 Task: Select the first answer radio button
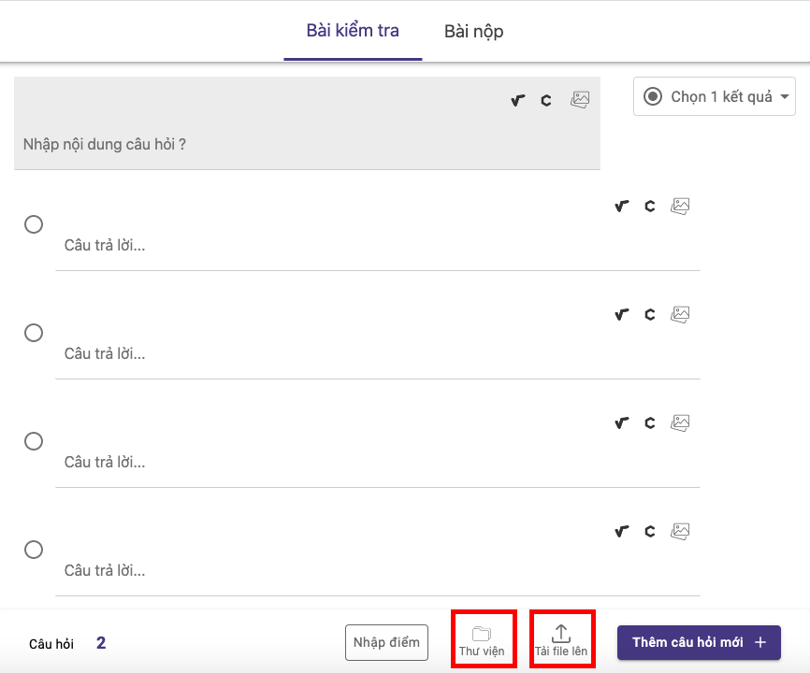34,224
